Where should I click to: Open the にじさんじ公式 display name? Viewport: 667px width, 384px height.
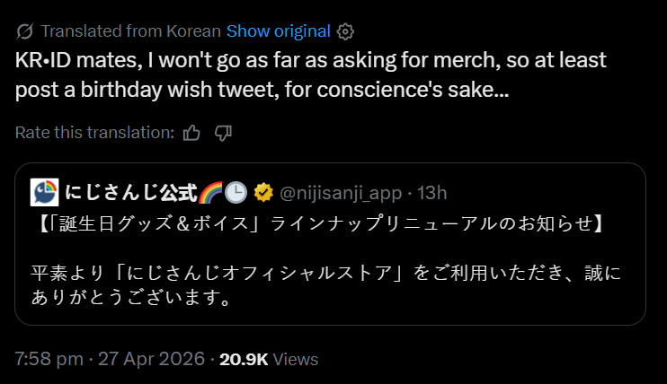point(129,192)
